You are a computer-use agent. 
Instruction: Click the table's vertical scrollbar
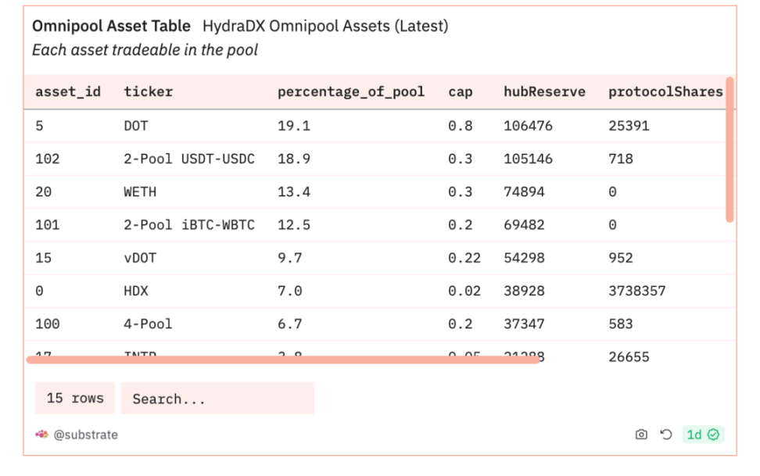730,149
